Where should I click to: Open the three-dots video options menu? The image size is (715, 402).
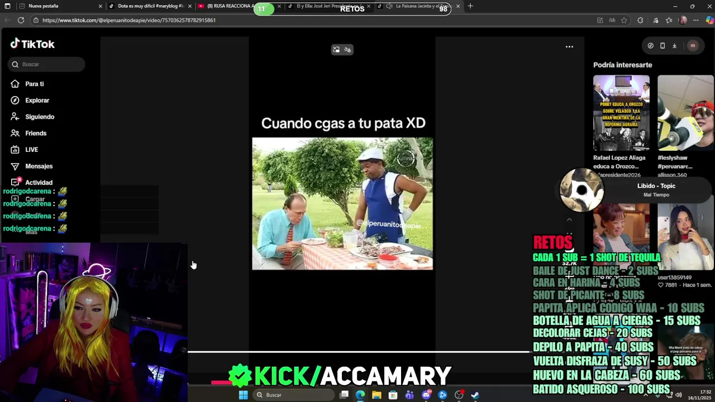[569, 47]
